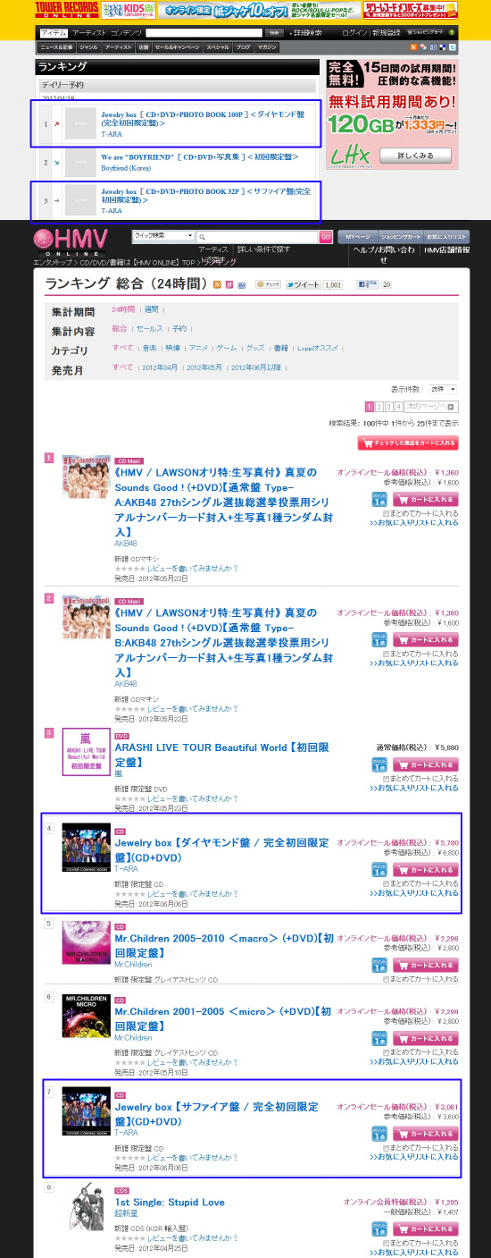Image resolution: width=491 pixels, height=1258 pixels.
Task: Click point icon beside ARASHI cart button
Action: pyautogui.click(x=379, y=765)
